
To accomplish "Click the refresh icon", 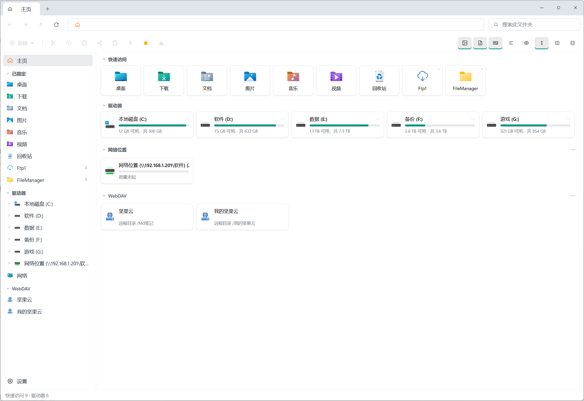I will [x=56, y=25].
